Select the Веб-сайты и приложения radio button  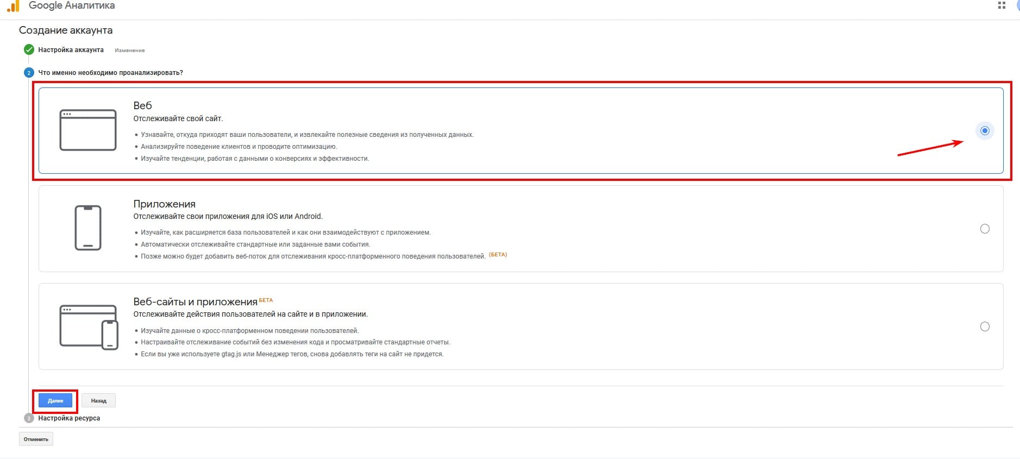pos(984,326)
